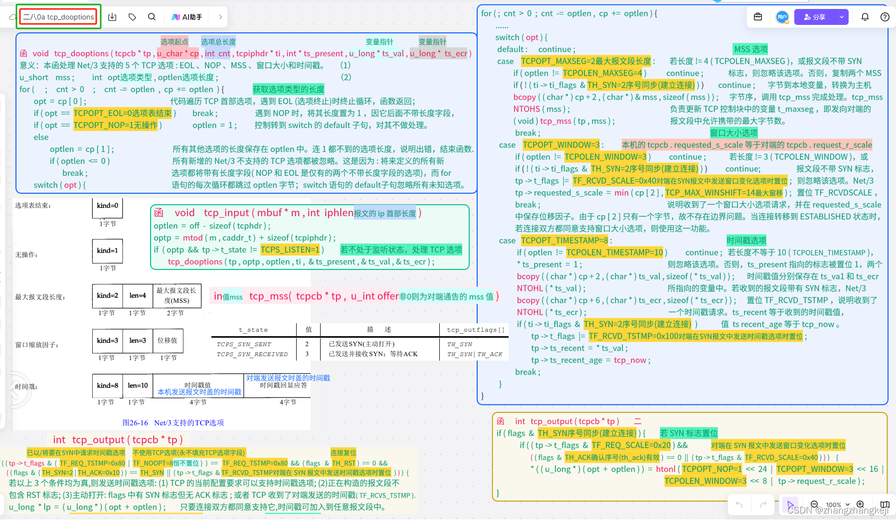Click the kind=3 box

(x=107, y=341)
